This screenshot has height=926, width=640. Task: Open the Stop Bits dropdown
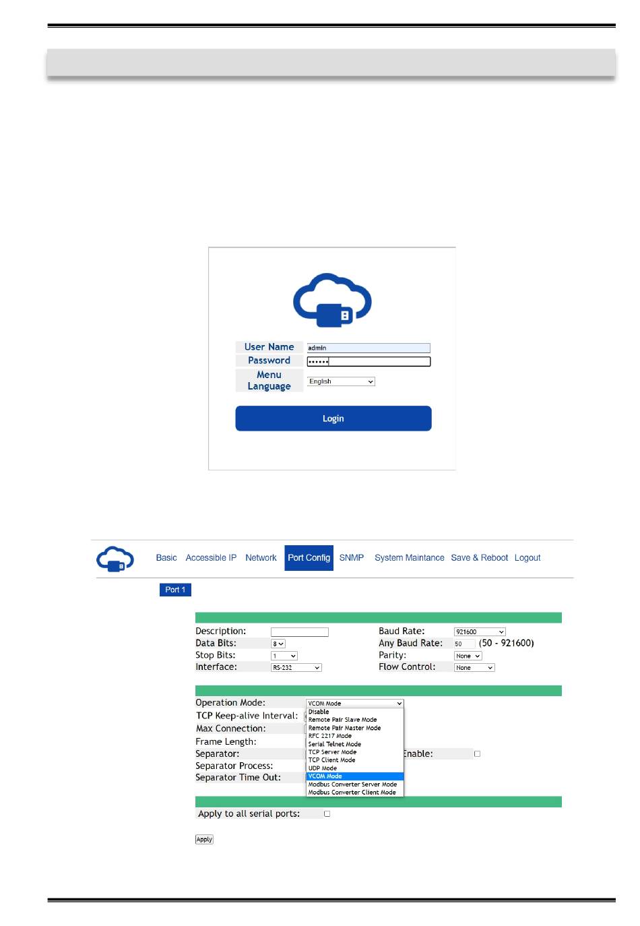pos(284,656)
